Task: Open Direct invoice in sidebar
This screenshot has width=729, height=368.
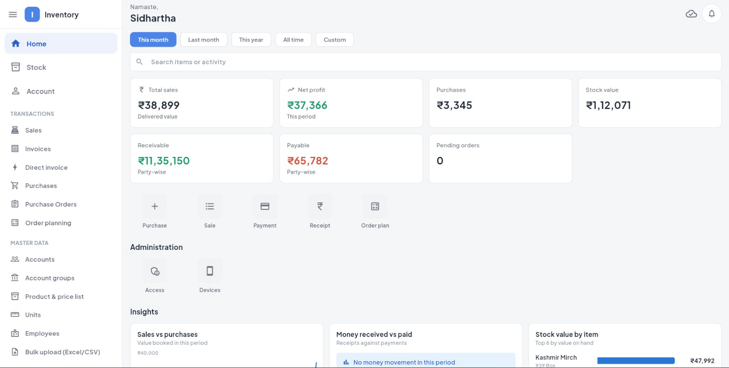Action: pos(61,167)
